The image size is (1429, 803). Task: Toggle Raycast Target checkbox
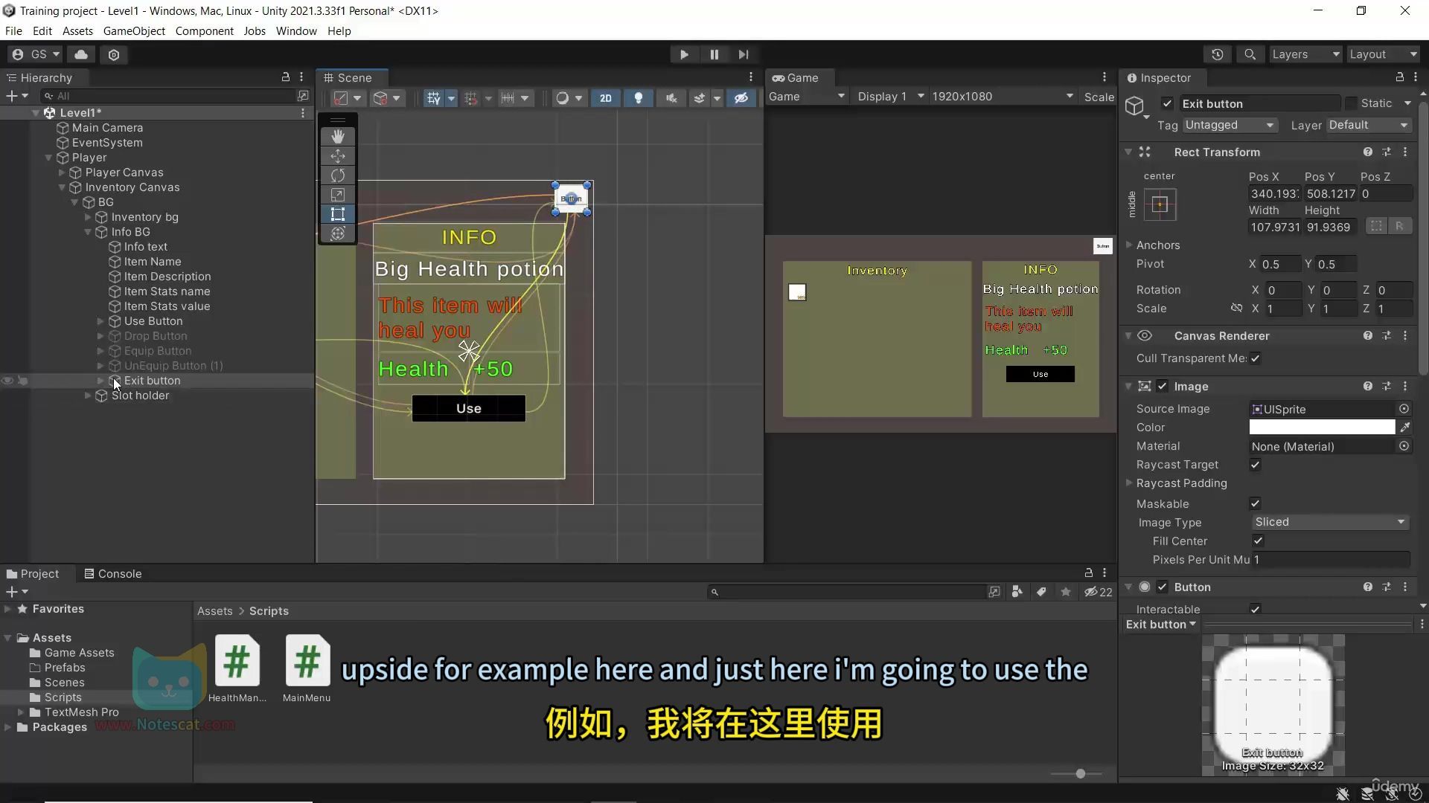point(1256,465)
